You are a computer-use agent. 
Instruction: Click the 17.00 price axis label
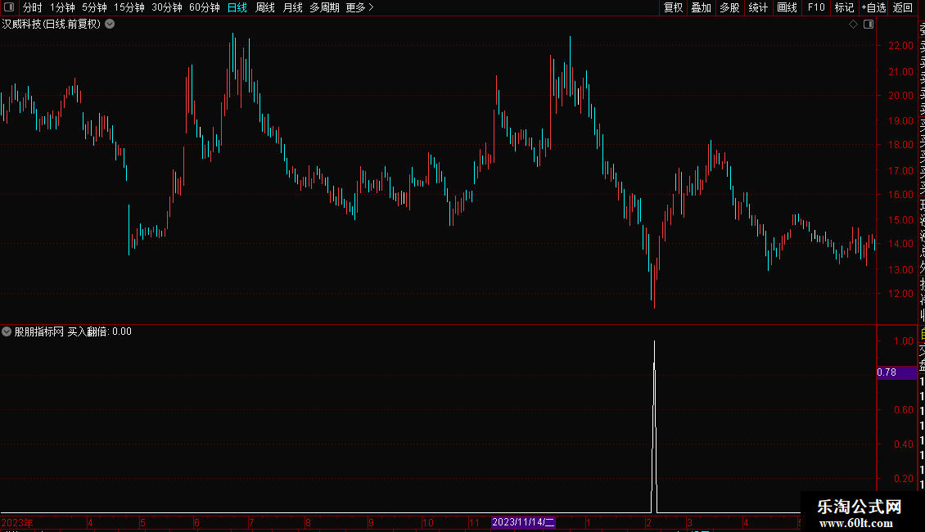click(x=900, y=170)
